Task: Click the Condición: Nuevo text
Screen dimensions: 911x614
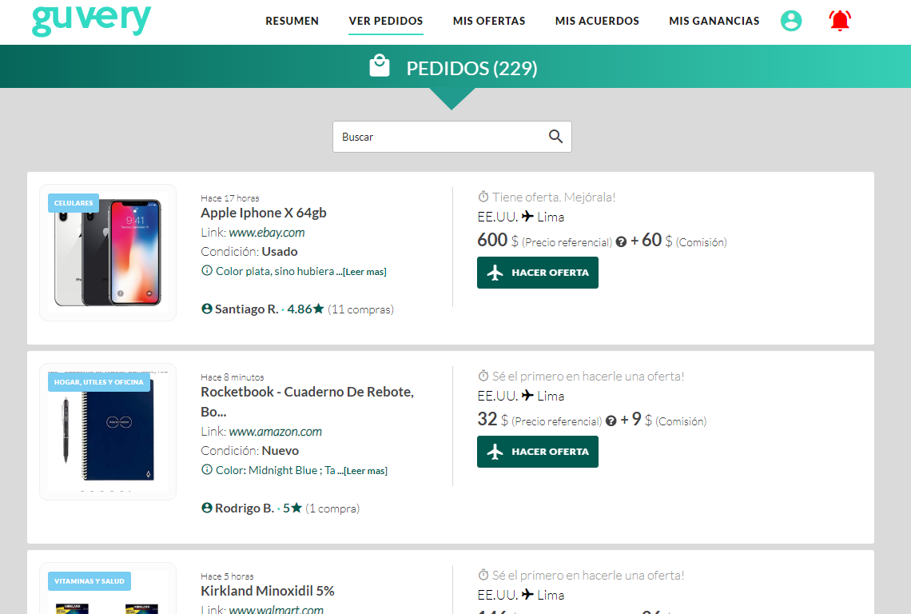Action: 249,451
